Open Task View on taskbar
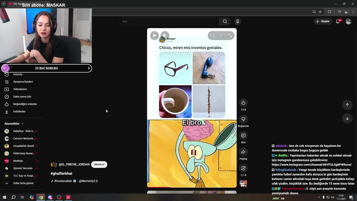 pyautogui.click(x=22, y=197)
